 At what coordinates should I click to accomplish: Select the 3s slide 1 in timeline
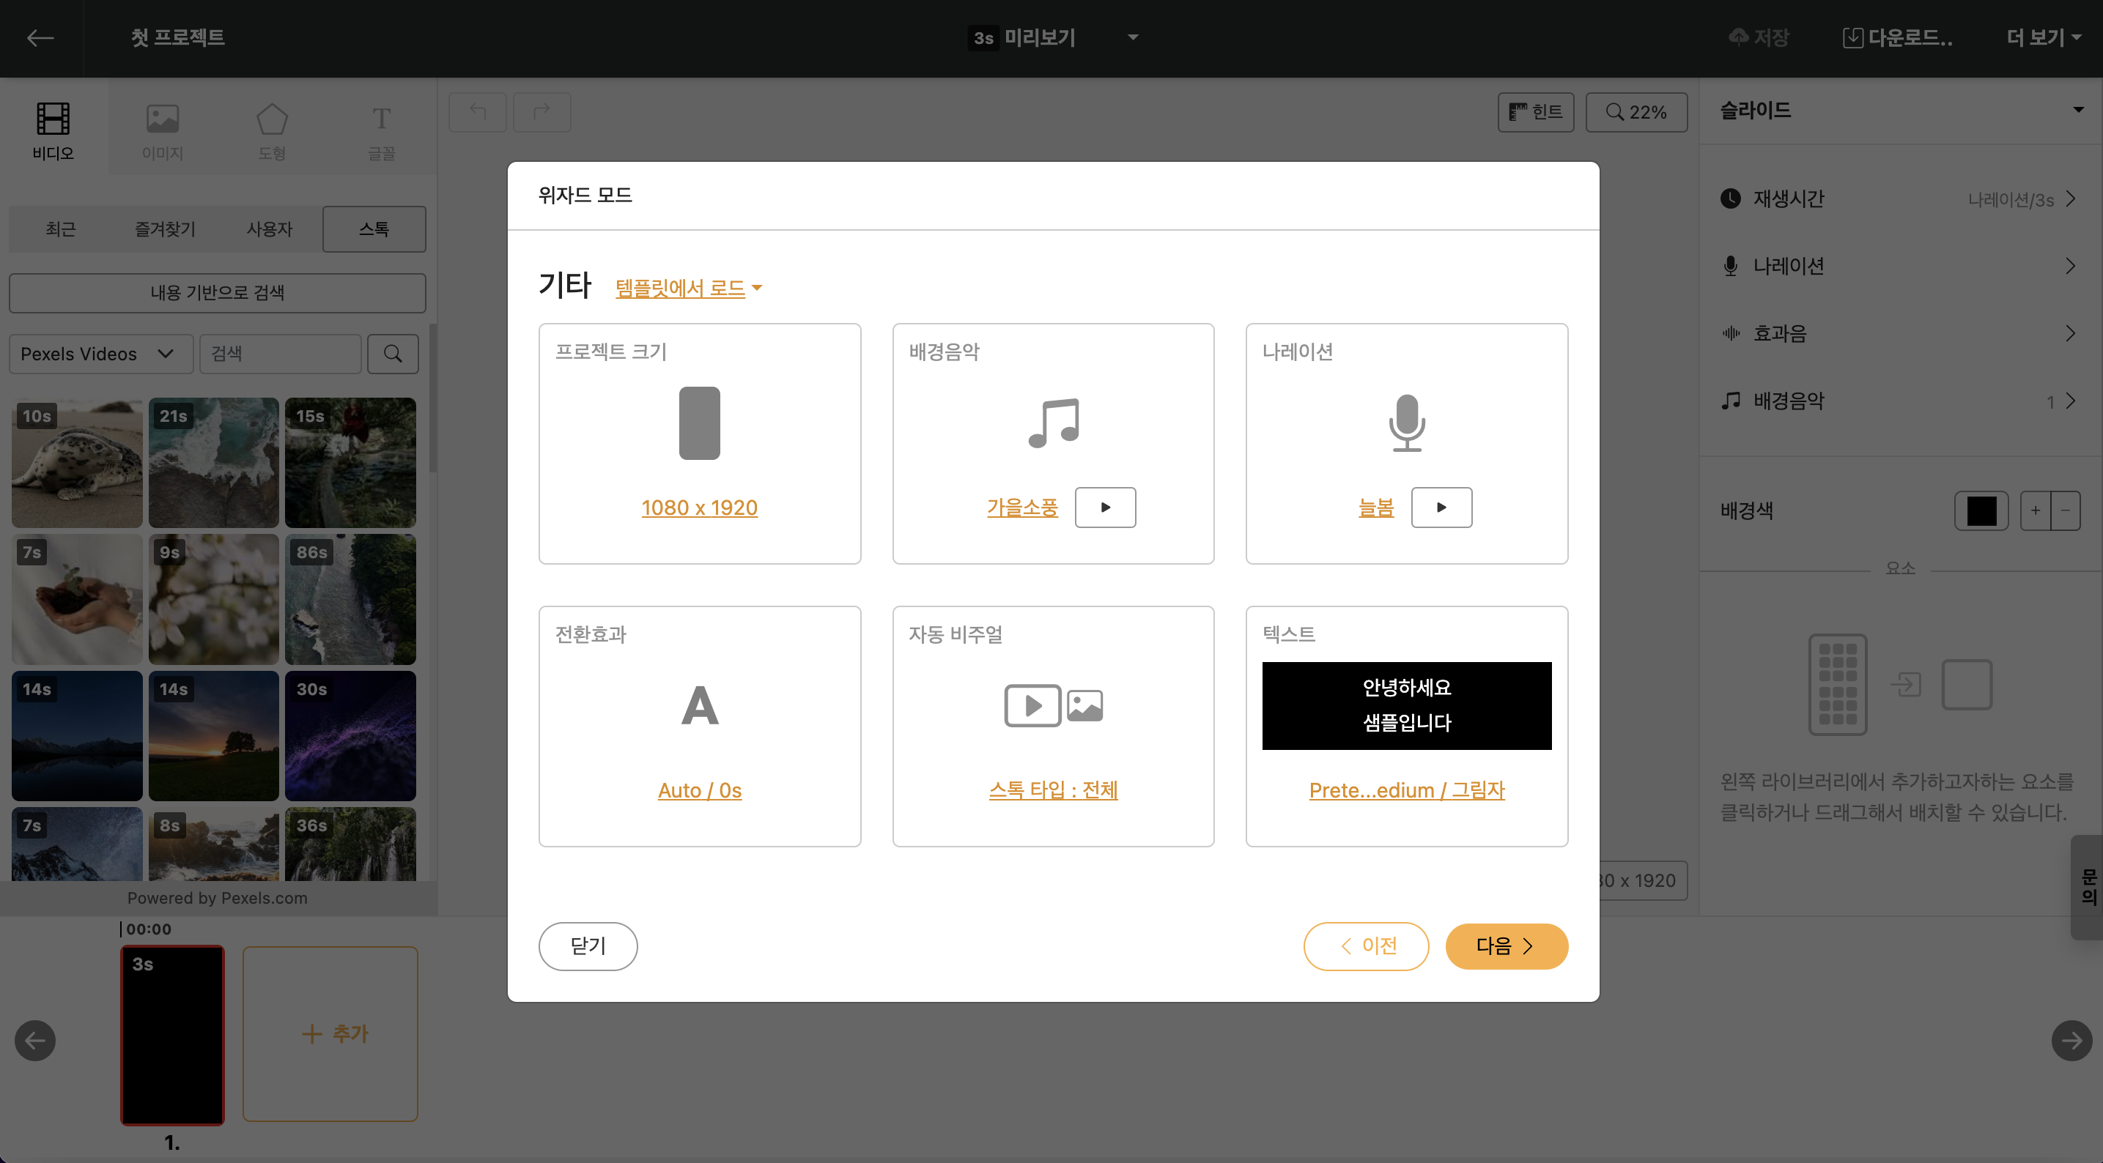pos(172,1035)
